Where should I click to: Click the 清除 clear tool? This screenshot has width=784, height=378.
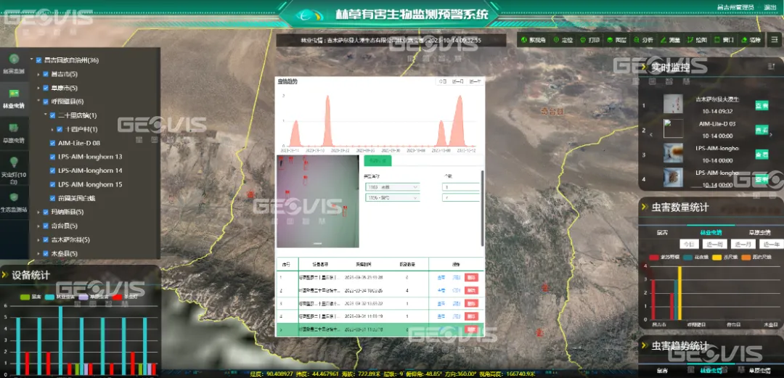click(751, 40)
